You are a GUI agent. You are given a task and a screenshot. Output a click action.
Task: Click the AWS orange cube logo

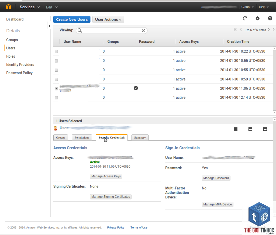(x=8, y=7)
